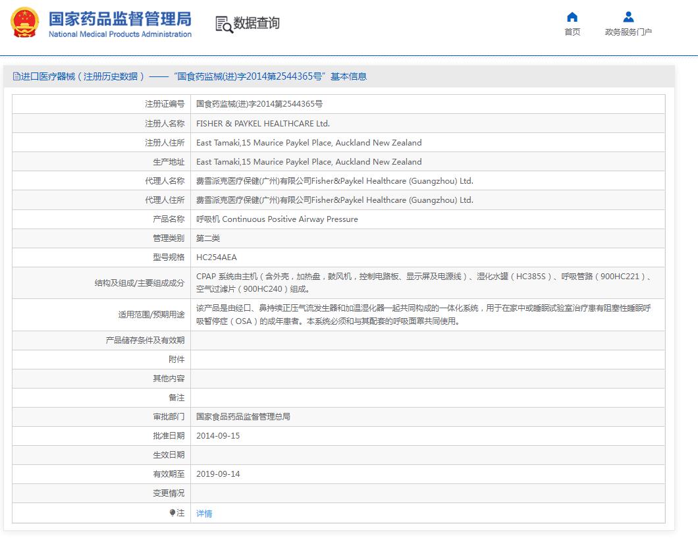Click the approval date 2014-09-15
Image resolution: width=698 pixels, height=542 pixels.
(218, 435)
